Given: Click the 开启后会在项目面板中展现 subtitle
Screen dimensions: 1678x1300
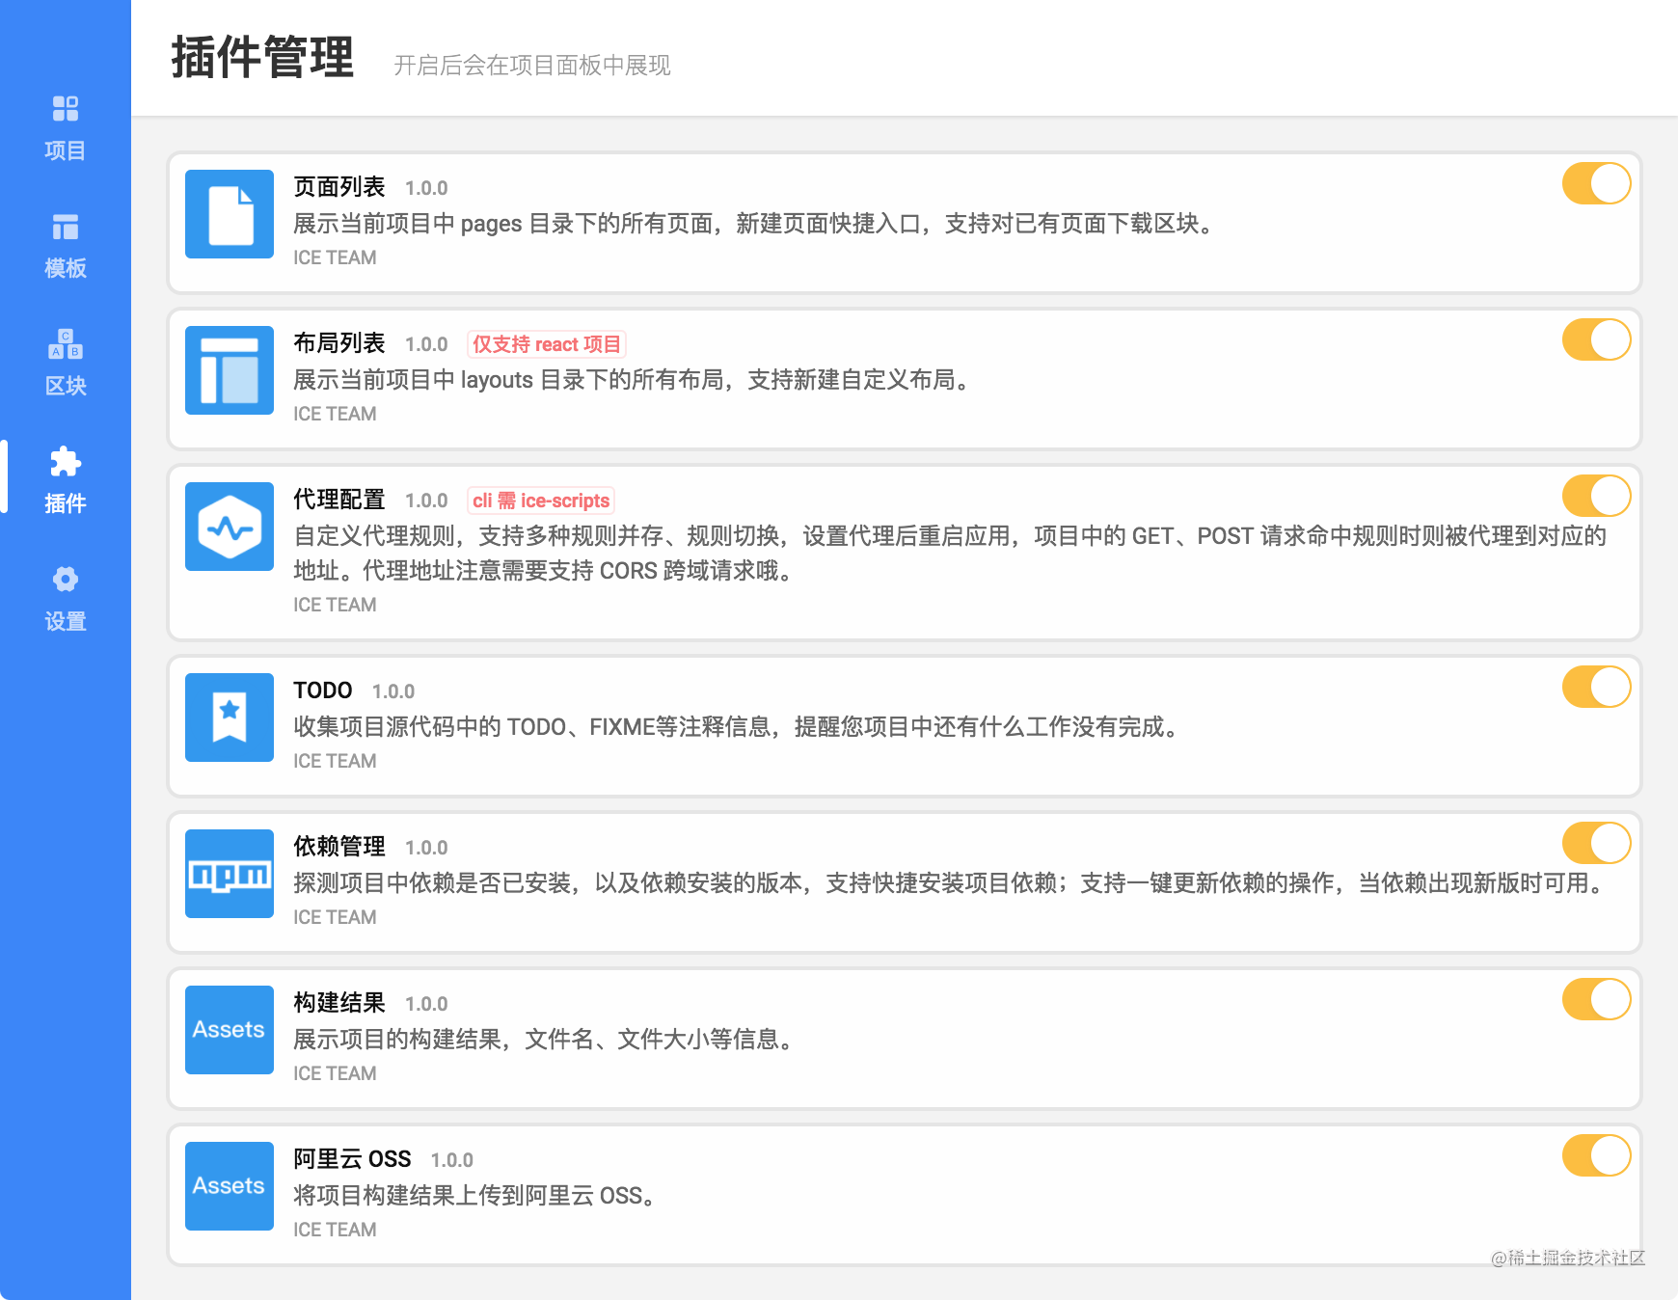Looking at the screenshot, I should click(532, 65).
